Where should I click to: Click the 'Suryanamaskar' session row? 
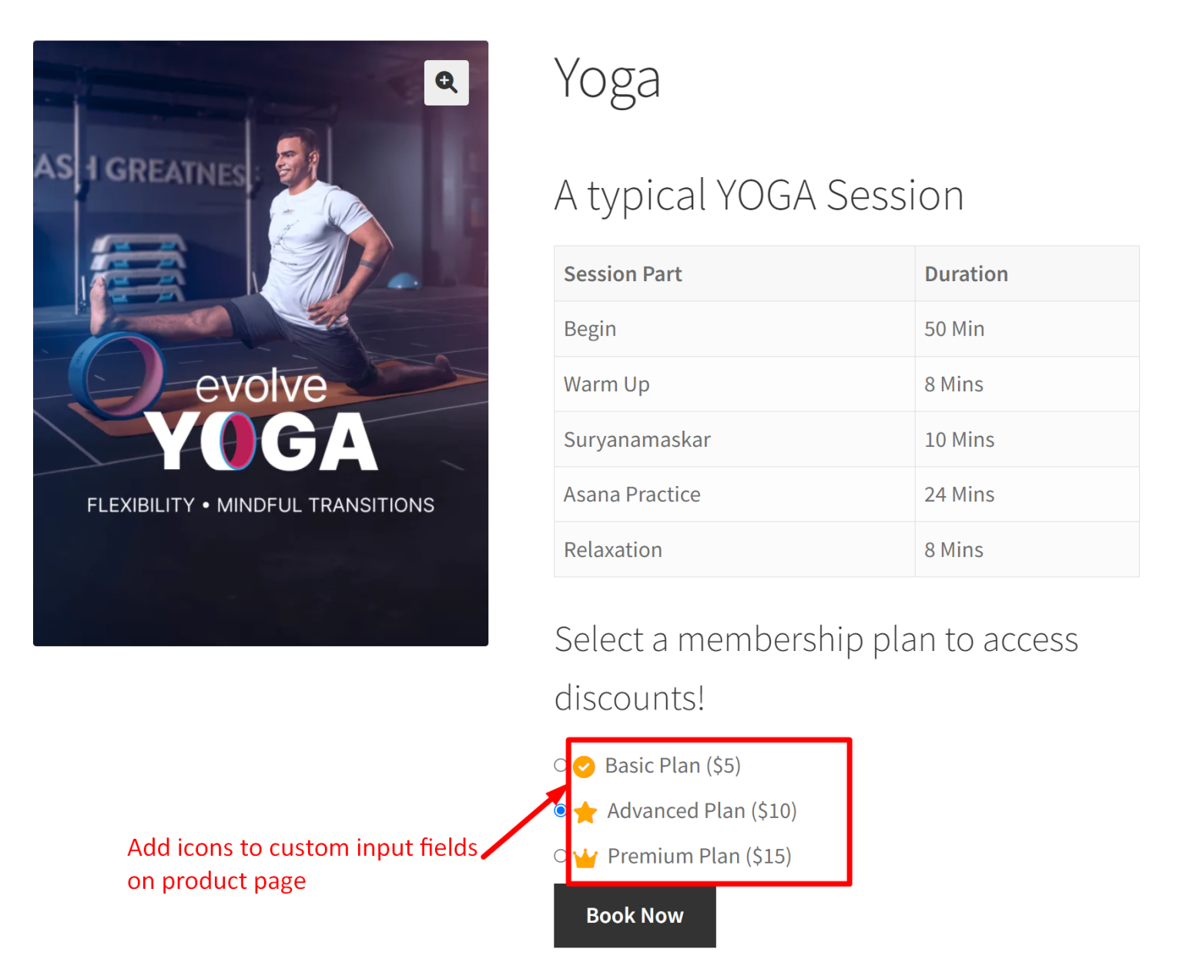[x=637, y=439]
